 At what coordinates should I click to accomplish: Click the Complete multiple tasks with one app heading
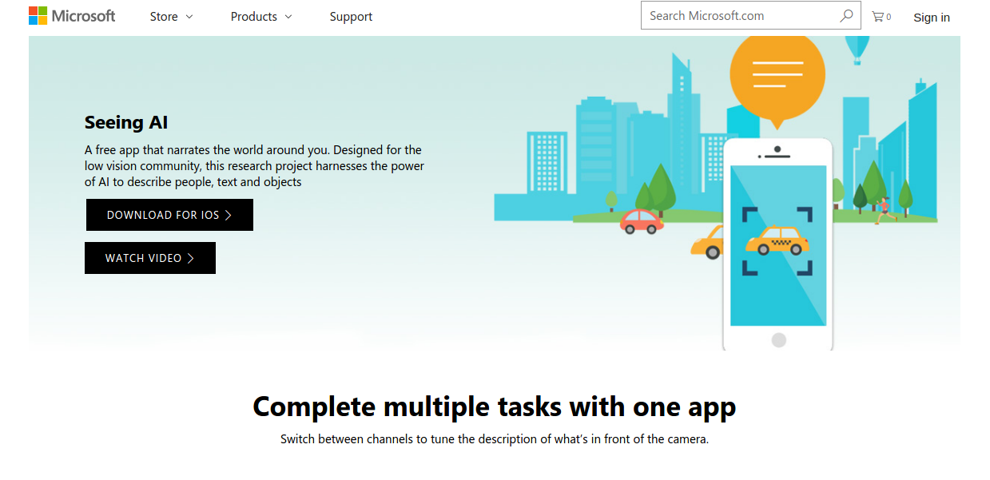pos(495,407)
